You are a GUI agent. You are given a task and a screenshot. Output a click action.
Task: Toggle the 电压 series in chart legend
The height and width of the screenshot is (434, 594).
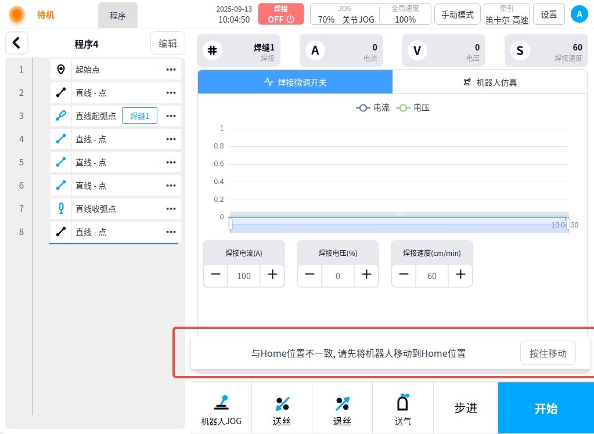pyautogui.click(x=413, y=108)
